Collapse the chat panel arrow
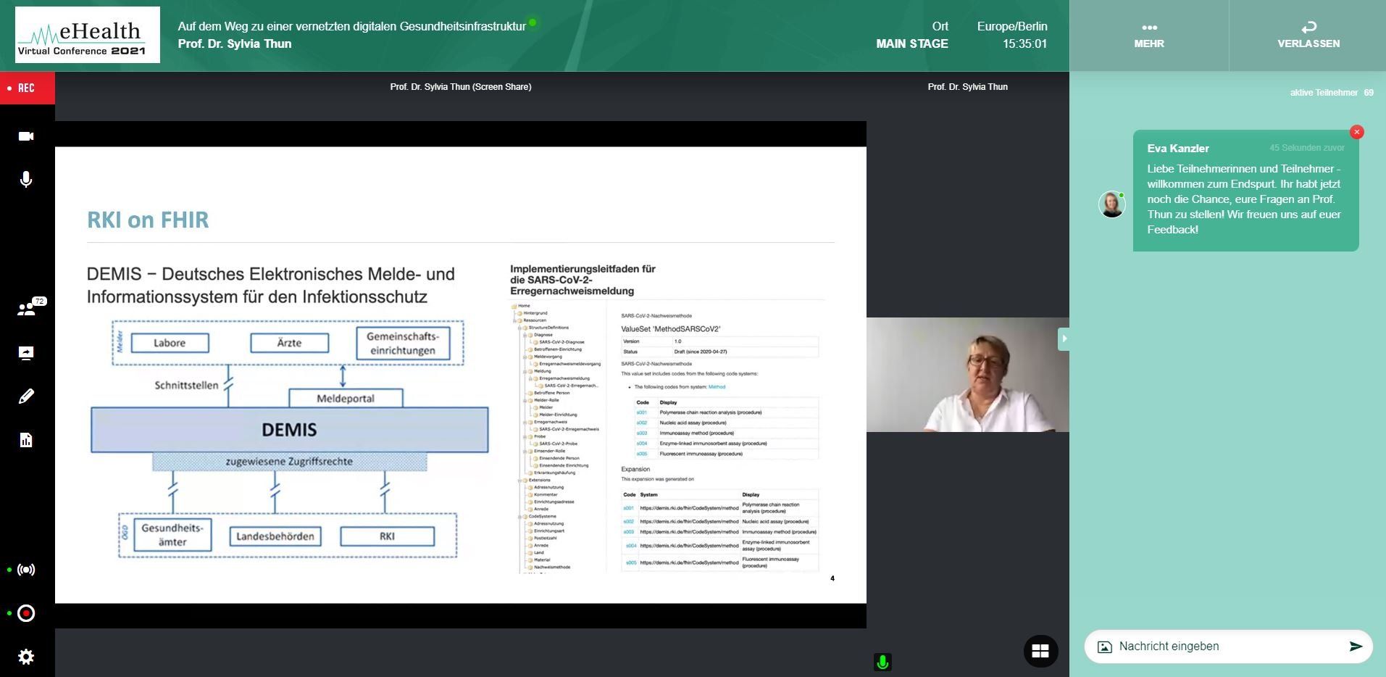The height and width of the screenshot is (677, 1386). tap(1064, 338)
